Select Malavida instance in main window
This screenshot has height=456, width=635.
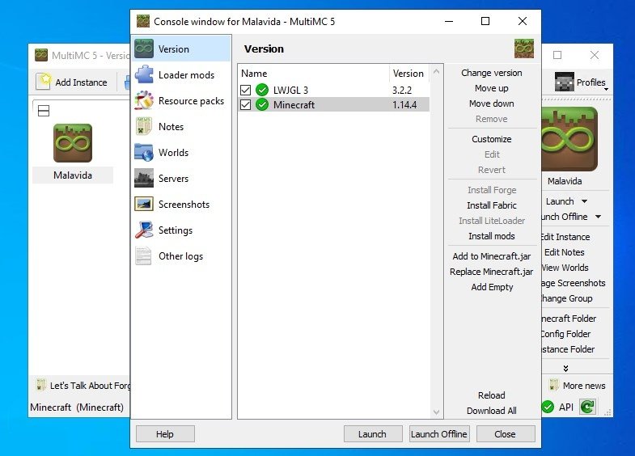pos(73,153)
